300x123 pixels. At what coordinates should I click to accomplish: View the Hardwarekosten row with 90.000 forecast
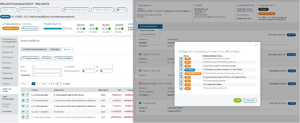click(23, 106)
